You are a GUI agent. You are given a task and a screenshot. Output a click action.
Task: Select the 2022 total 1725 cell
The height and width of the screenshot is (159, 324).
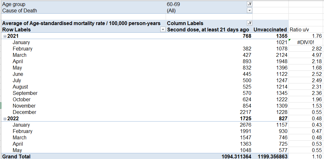point(209,118)
